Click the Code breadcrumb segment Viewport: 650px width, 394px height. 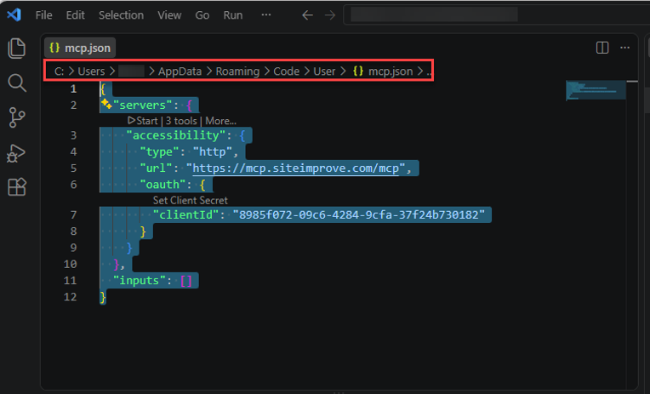[286, 71]
